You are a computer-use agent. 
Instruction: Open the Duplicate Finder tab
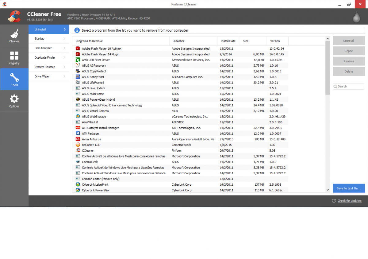tap(49, 57)
